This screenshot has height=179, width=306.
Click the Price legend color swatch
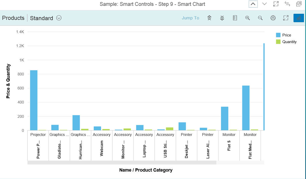point(278,35)
